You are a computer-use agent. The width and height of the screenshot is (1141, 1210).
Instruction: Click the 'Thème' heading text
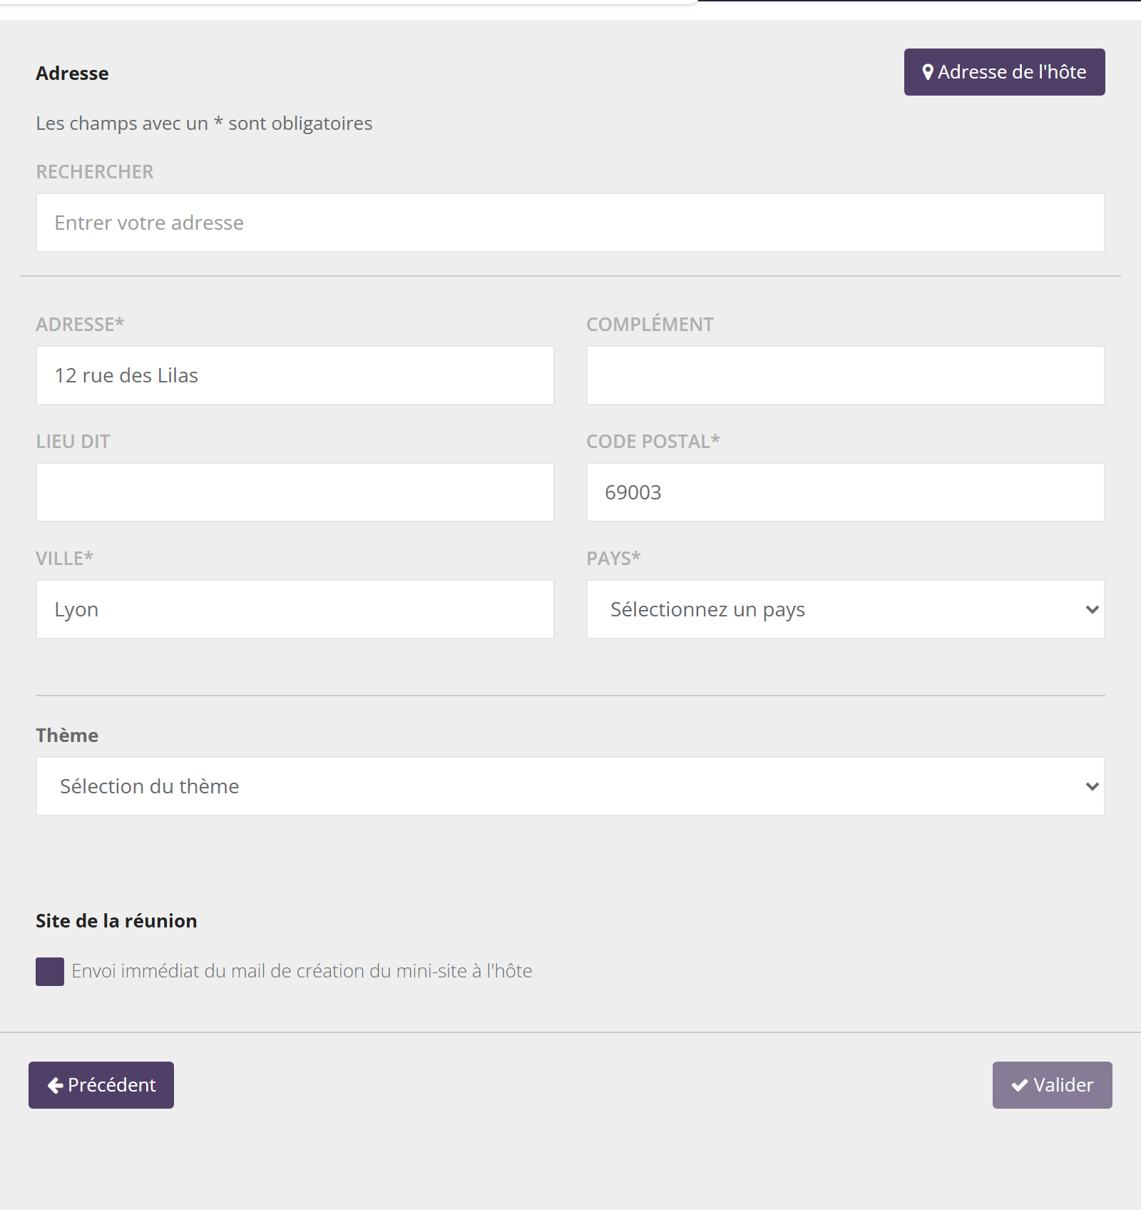pos(67,736)
